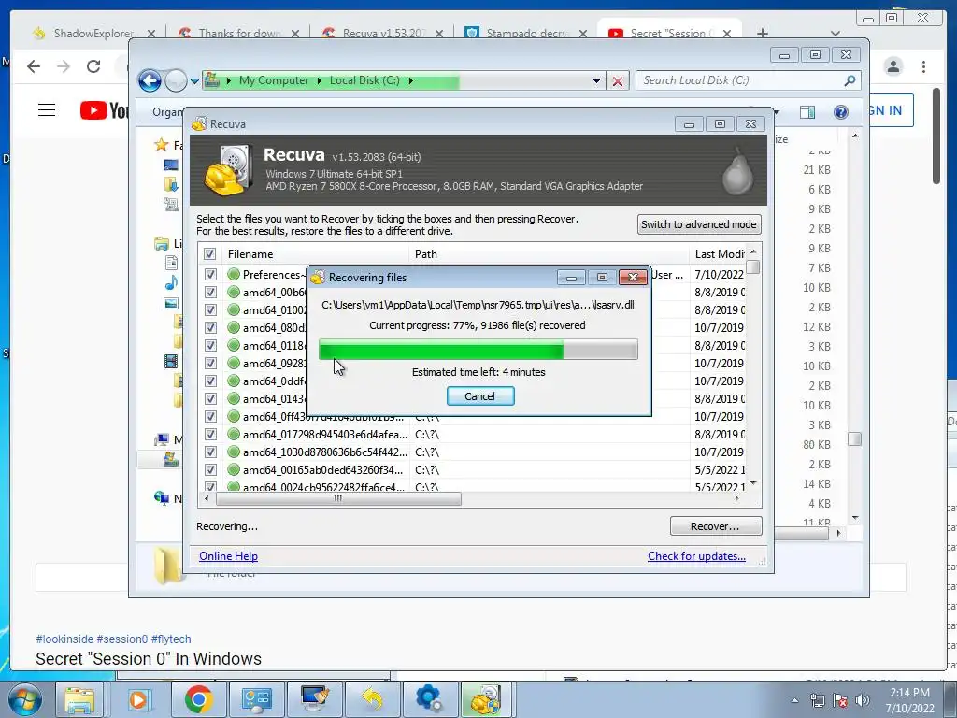Open the YouTube hamburger menu

[x=47, y=110]
